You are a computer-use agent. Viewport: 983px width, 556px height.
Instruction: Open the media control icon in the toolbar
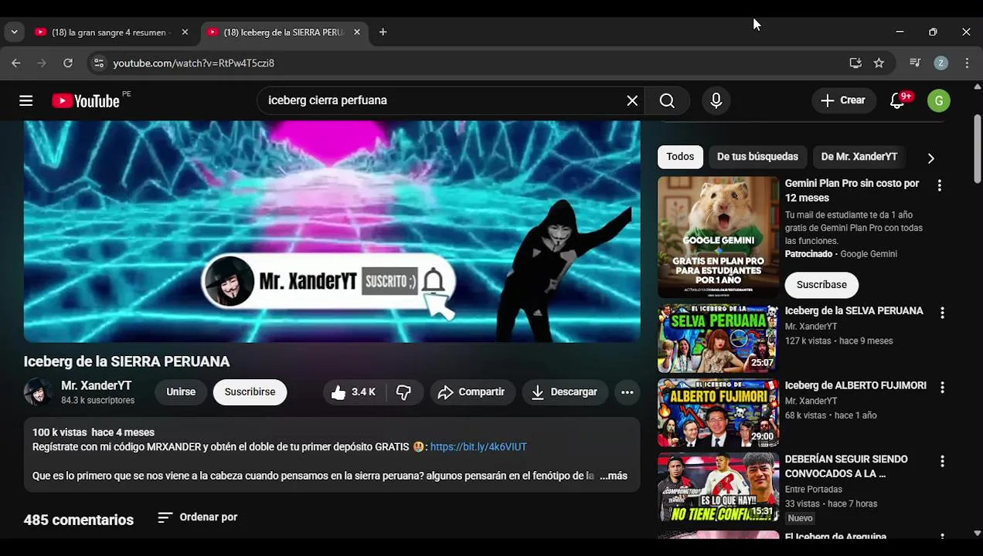point(915,63)
